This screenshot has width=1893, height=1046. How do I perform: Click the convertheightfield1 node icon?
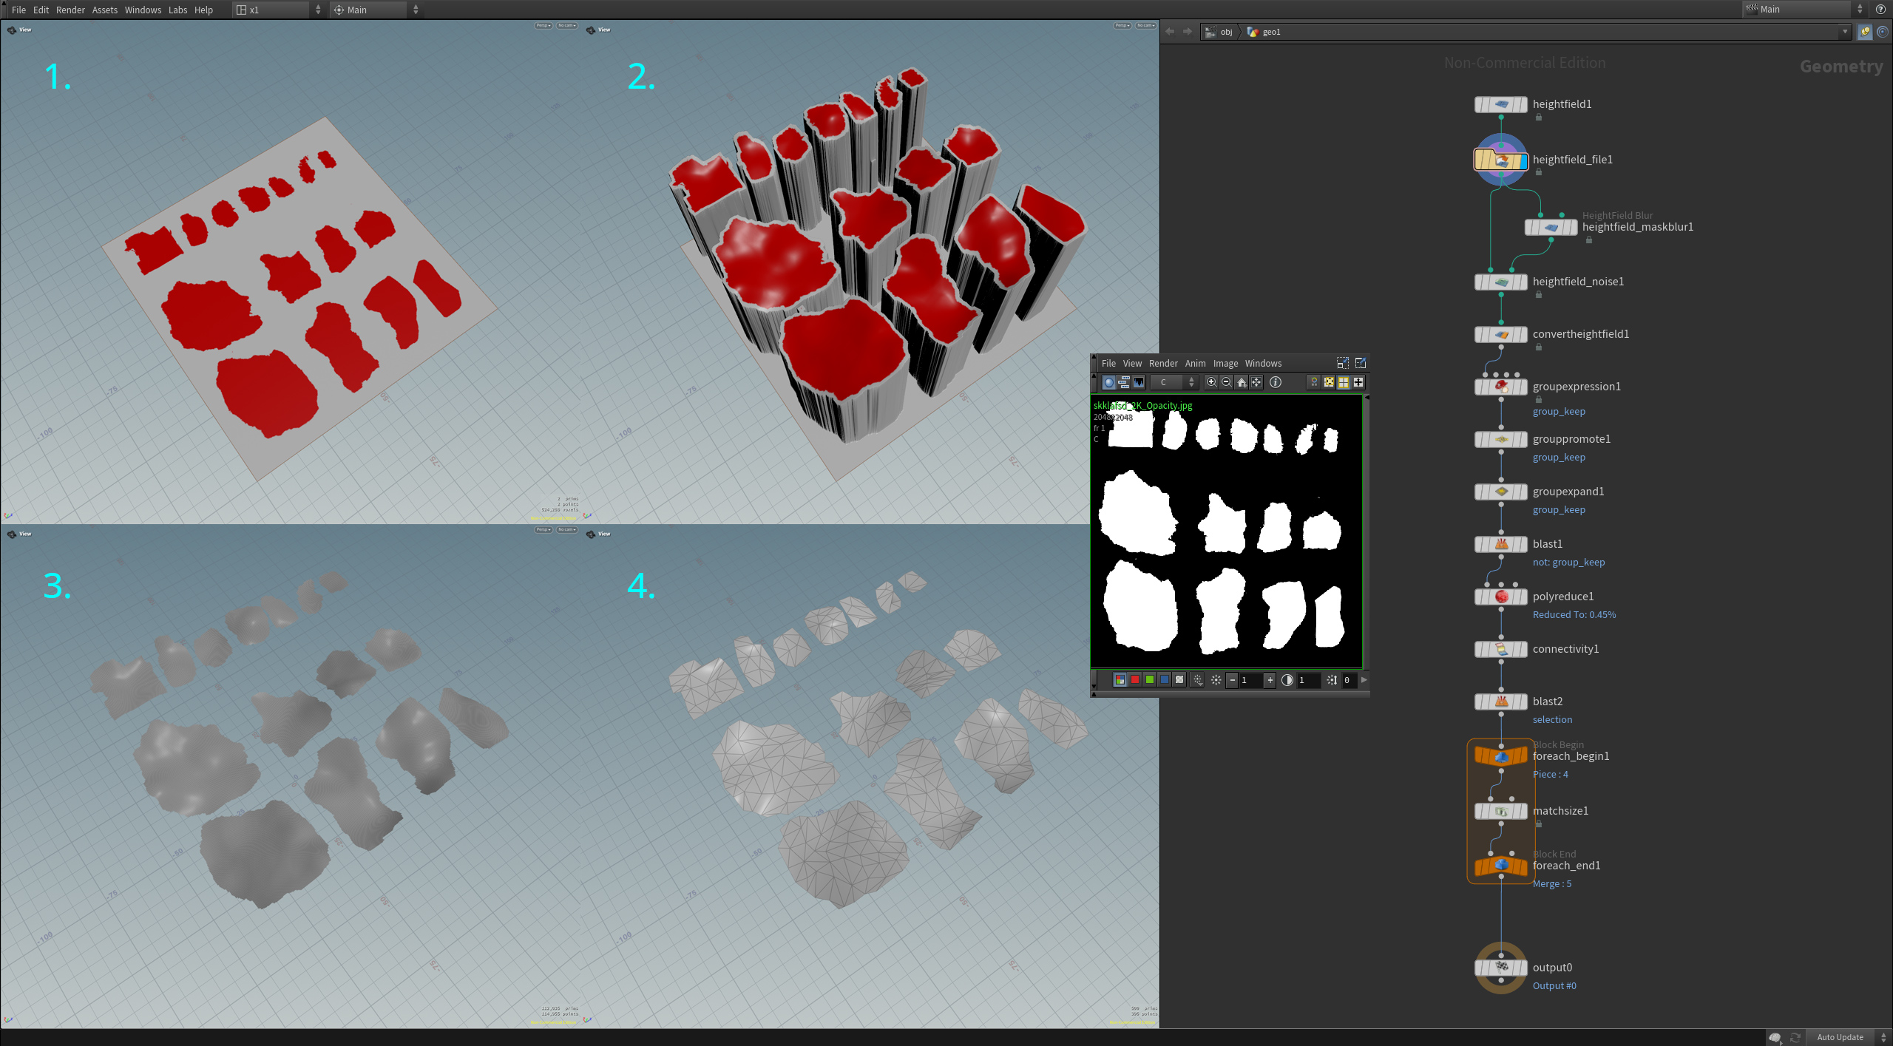[x=1501, y=334]
